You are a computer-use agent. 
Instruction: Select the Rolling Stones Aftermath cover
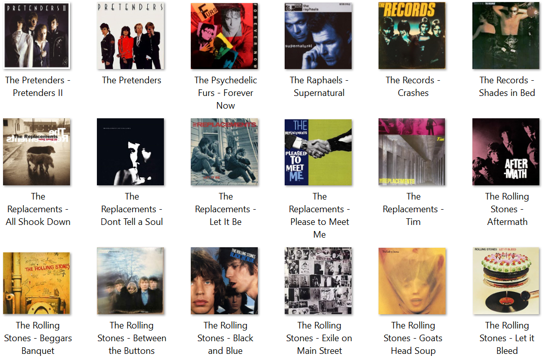(x=506, y=152)
